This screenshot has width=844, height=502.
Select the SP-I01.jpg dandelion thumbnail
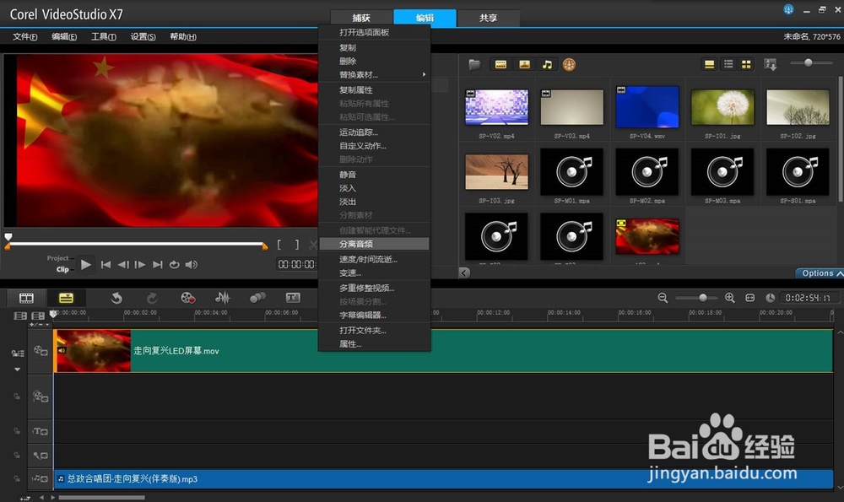(722, 108)
